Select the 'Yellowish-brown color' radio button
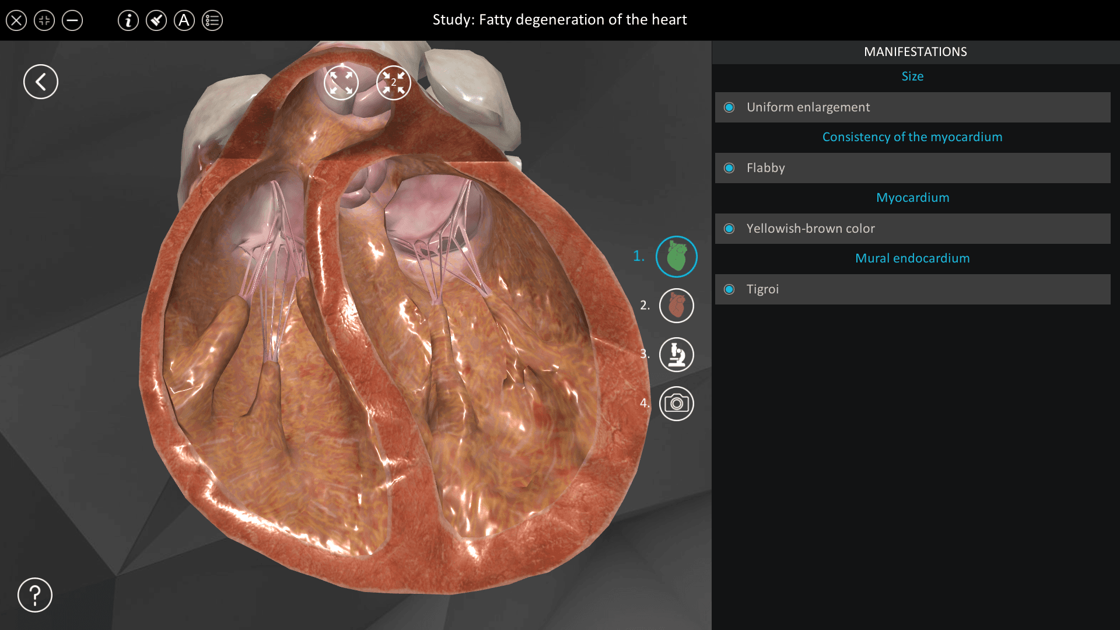This screenshot has height=630, width=1120. (729, 229)
